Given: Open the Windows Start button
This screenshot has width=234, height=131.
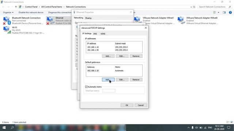Looking at the screenshot, I should click(4, 128).
